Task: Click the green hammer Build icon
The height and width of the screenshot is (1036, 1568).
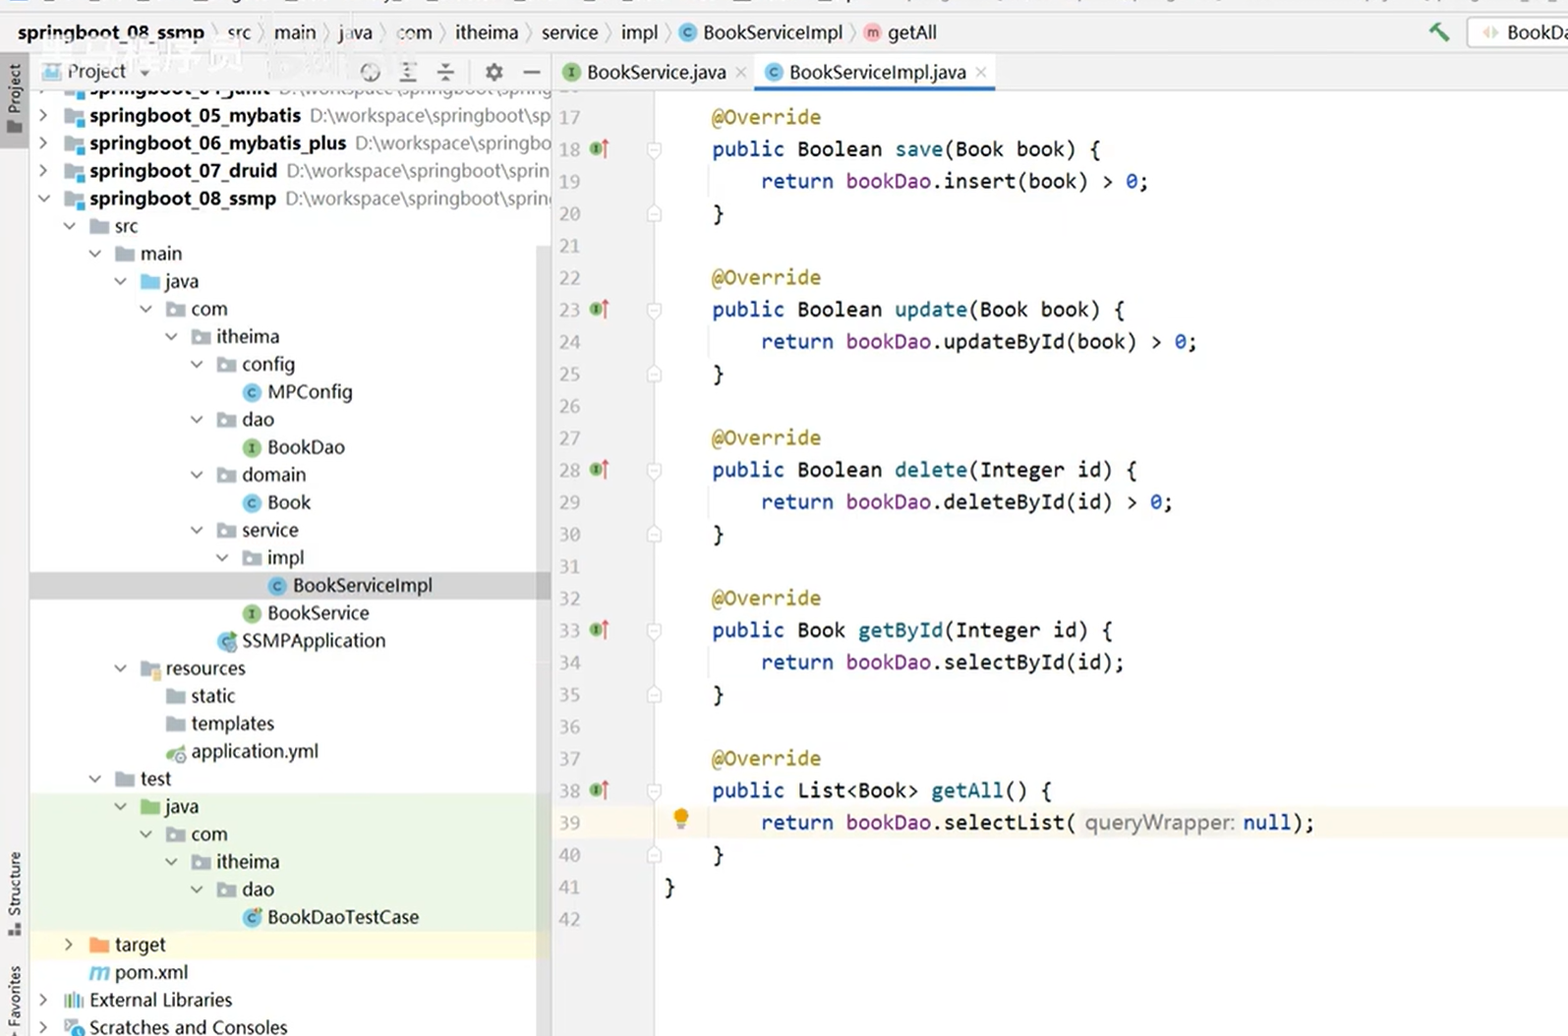Action: pyautogui.click(x=1439, y=32)
